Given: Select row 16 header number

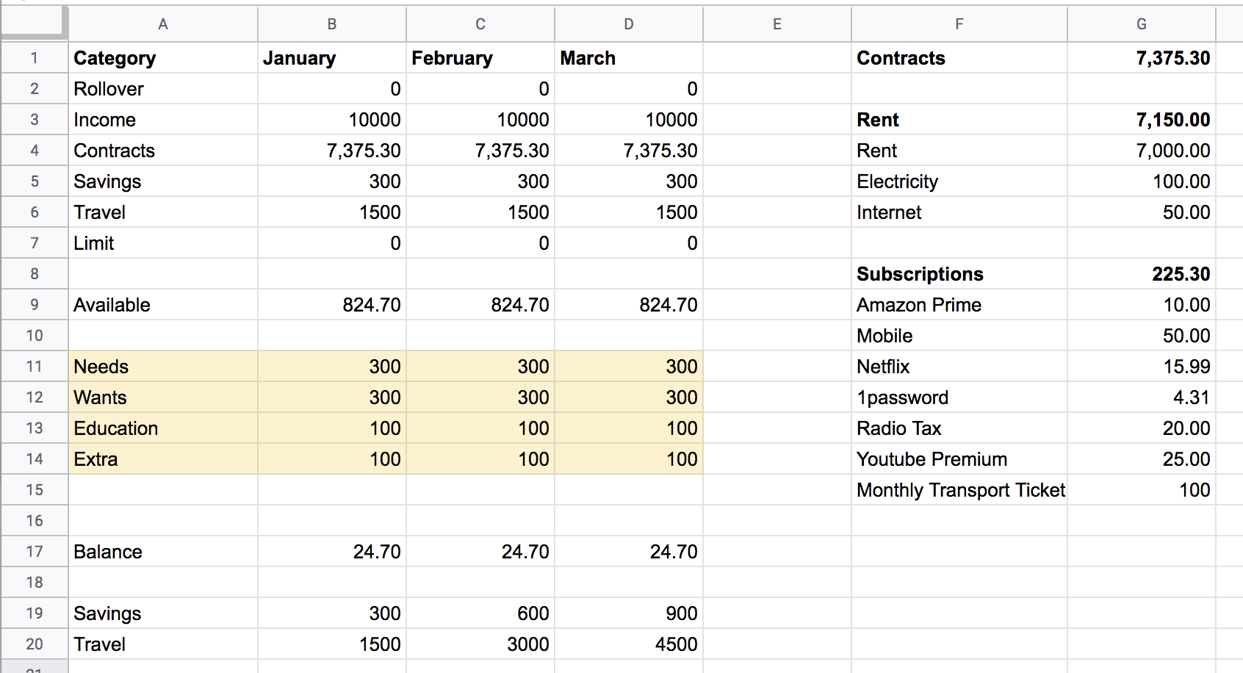Looking at the screenshot, I should click(35, 521).
